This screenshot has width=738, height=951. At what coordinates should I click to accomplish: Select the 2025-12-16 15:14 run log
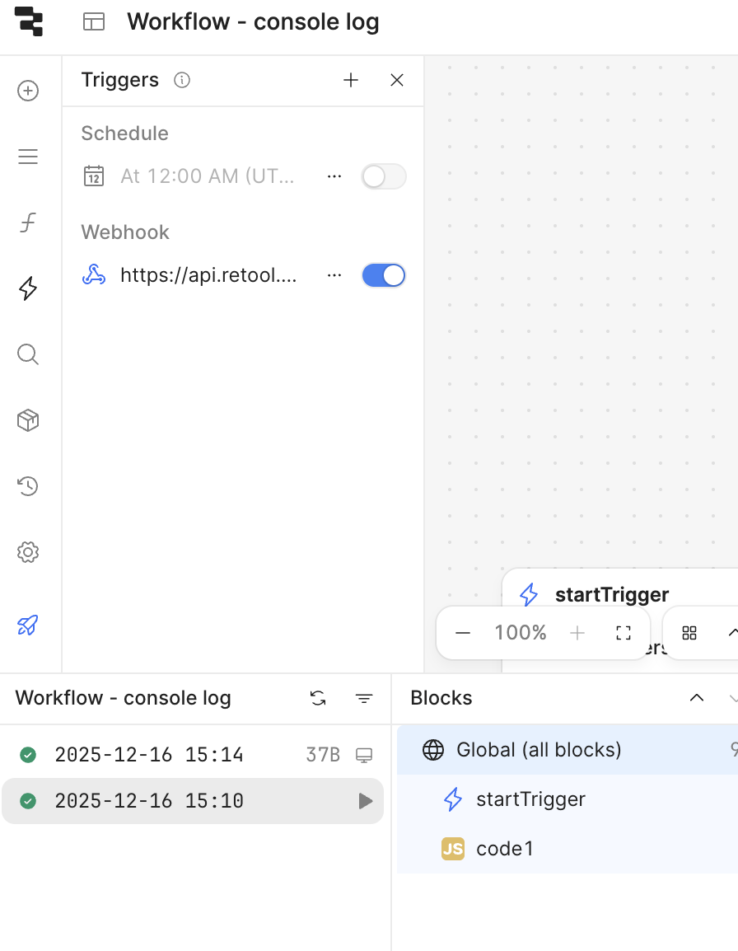pyautogui.click(x=149, y=754)
